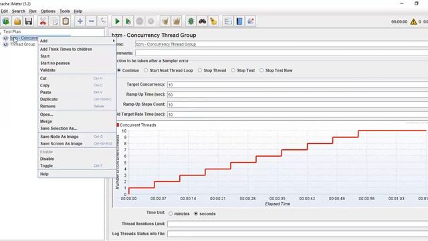Click the Clear All double-broom icon
This screenshot has width=428, height=241.
[x=177, y=21]
